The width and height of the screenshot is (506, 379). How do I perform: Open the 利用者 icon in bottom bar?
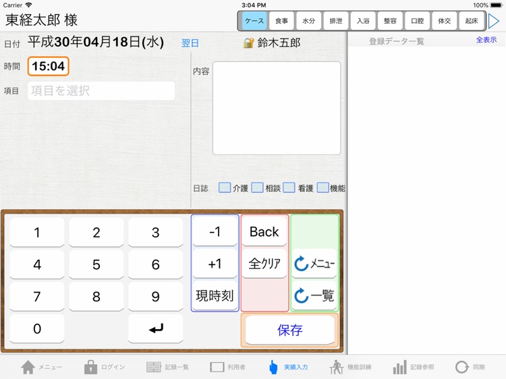coord(217,367)
